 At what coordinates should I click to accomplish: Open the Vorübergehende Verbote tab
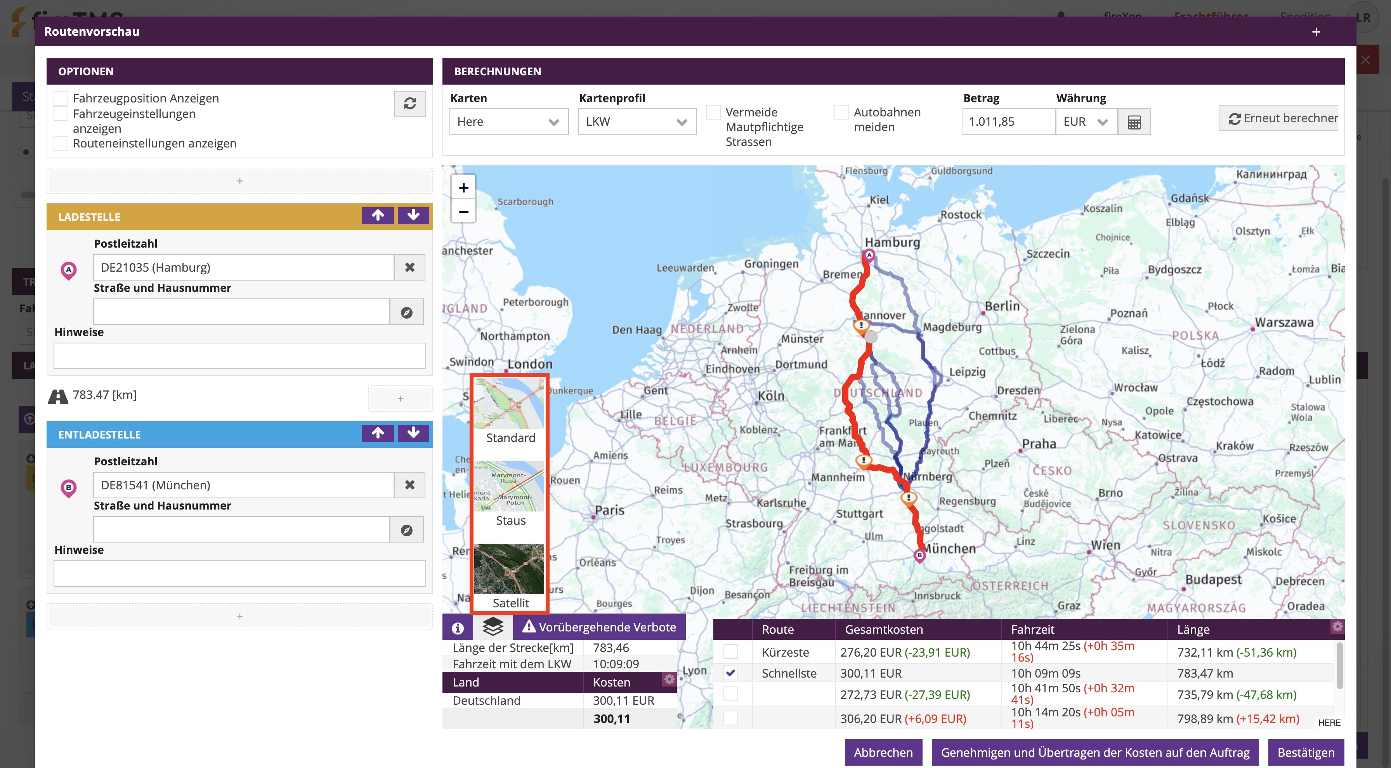click(x=599, y=627)
